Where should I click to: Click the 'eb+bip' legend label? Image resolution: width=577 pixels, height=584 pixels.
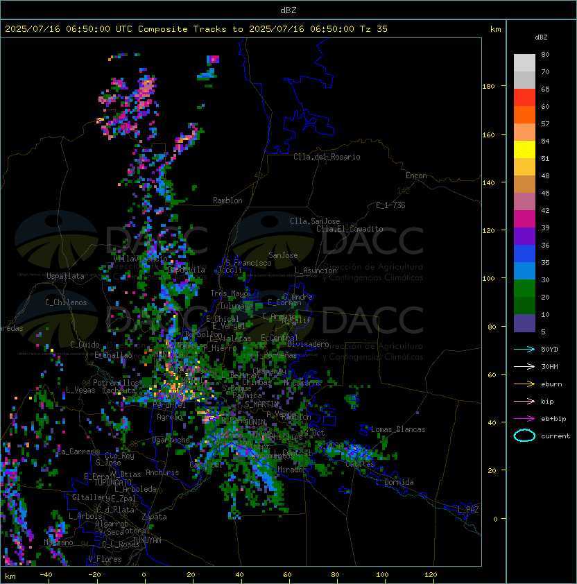pos(553,419)
